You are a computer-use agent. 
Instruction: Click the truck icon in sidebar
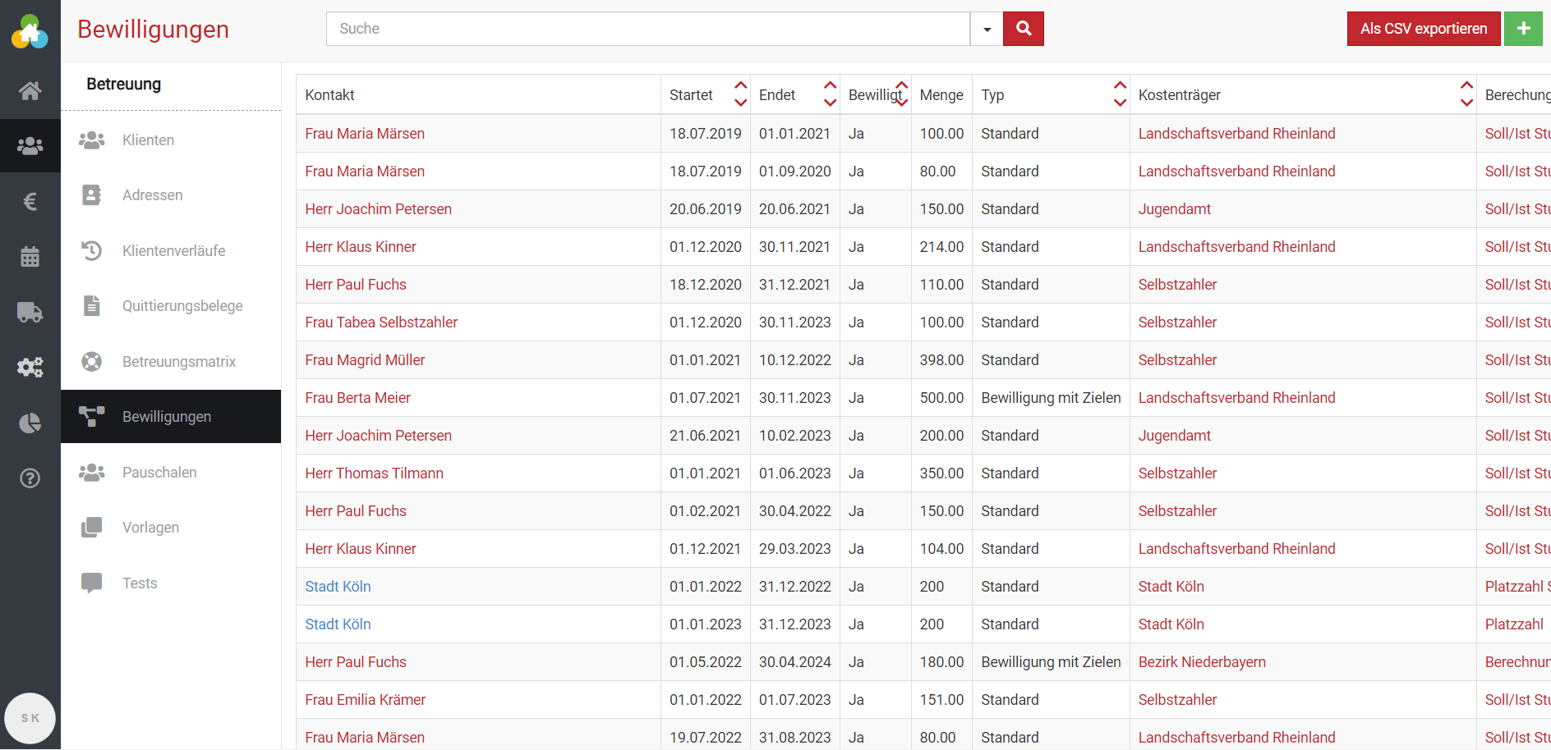(x=30, y=312)
